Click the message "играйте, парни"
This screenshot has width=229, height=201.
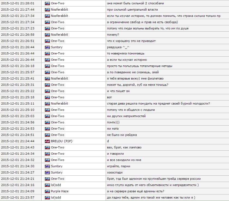[x=118, y=166]
